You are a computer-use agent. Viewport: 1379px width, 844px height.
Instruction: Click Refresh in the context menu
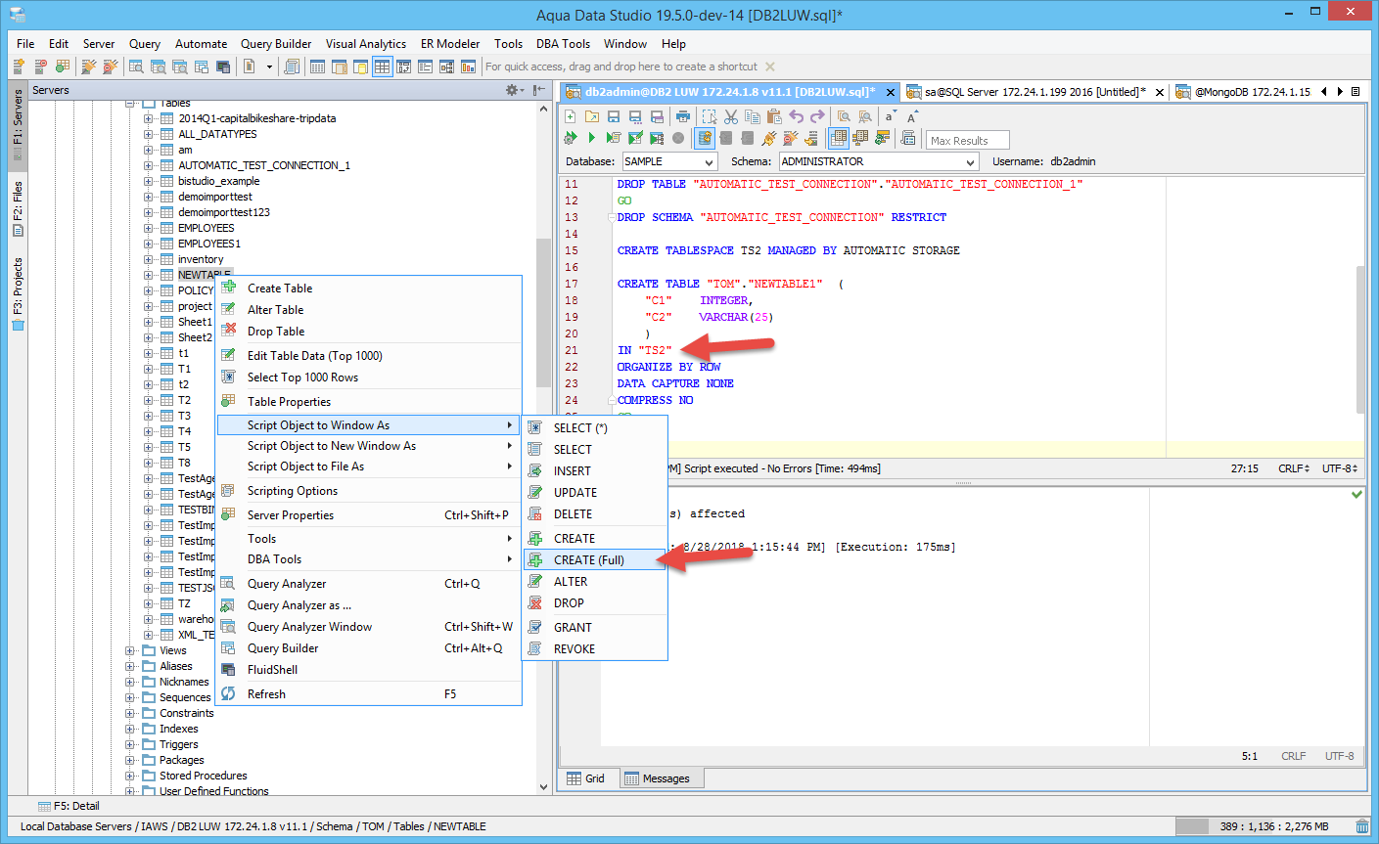point(368,694)
